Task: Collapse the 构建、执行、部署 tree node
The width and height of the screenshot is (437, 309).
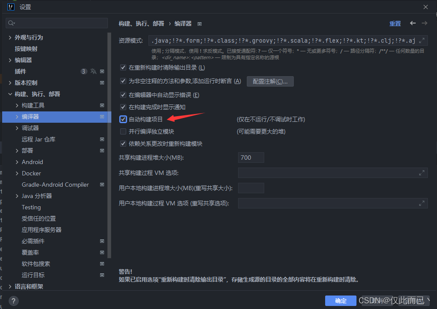Action: point(10,94)
